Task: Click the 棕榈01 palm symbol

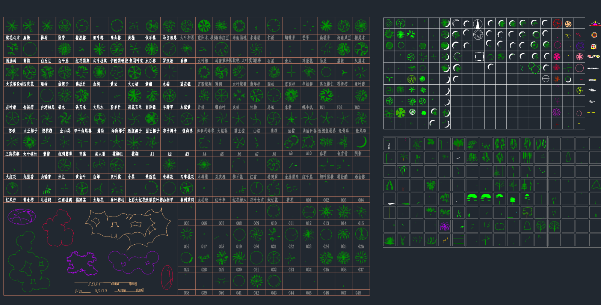Action: click(117, 142)
